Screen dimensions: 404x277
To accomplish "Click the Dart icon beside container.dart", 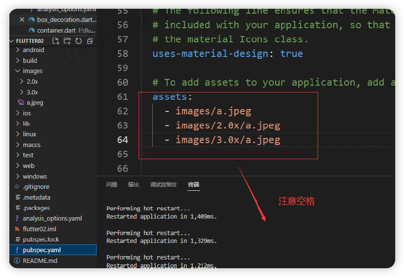I will [x=32, y=30].
